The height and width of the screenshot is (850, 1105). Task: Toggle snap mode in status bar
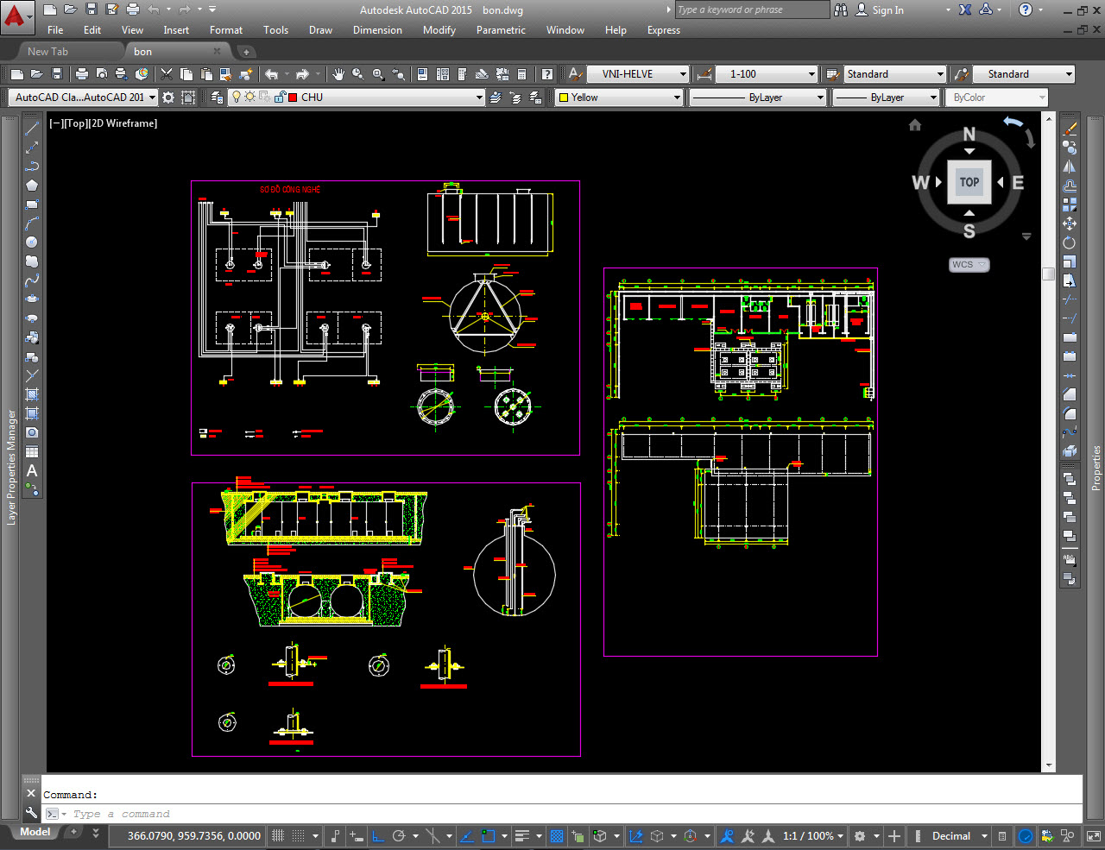[x=298, y=835]
